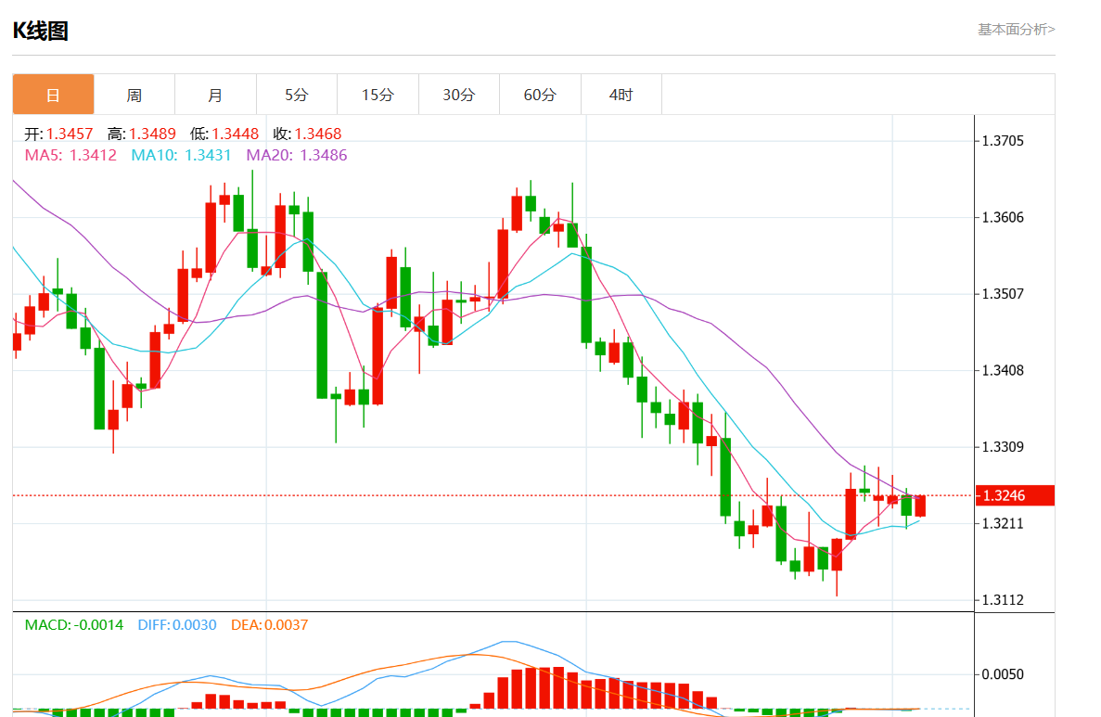The width and height of the screenshot is (1101, 717).
Task: Click the 收: 1.3468 close value
Action: (308, 134)
